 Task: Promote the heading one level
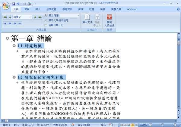(10, 17)
